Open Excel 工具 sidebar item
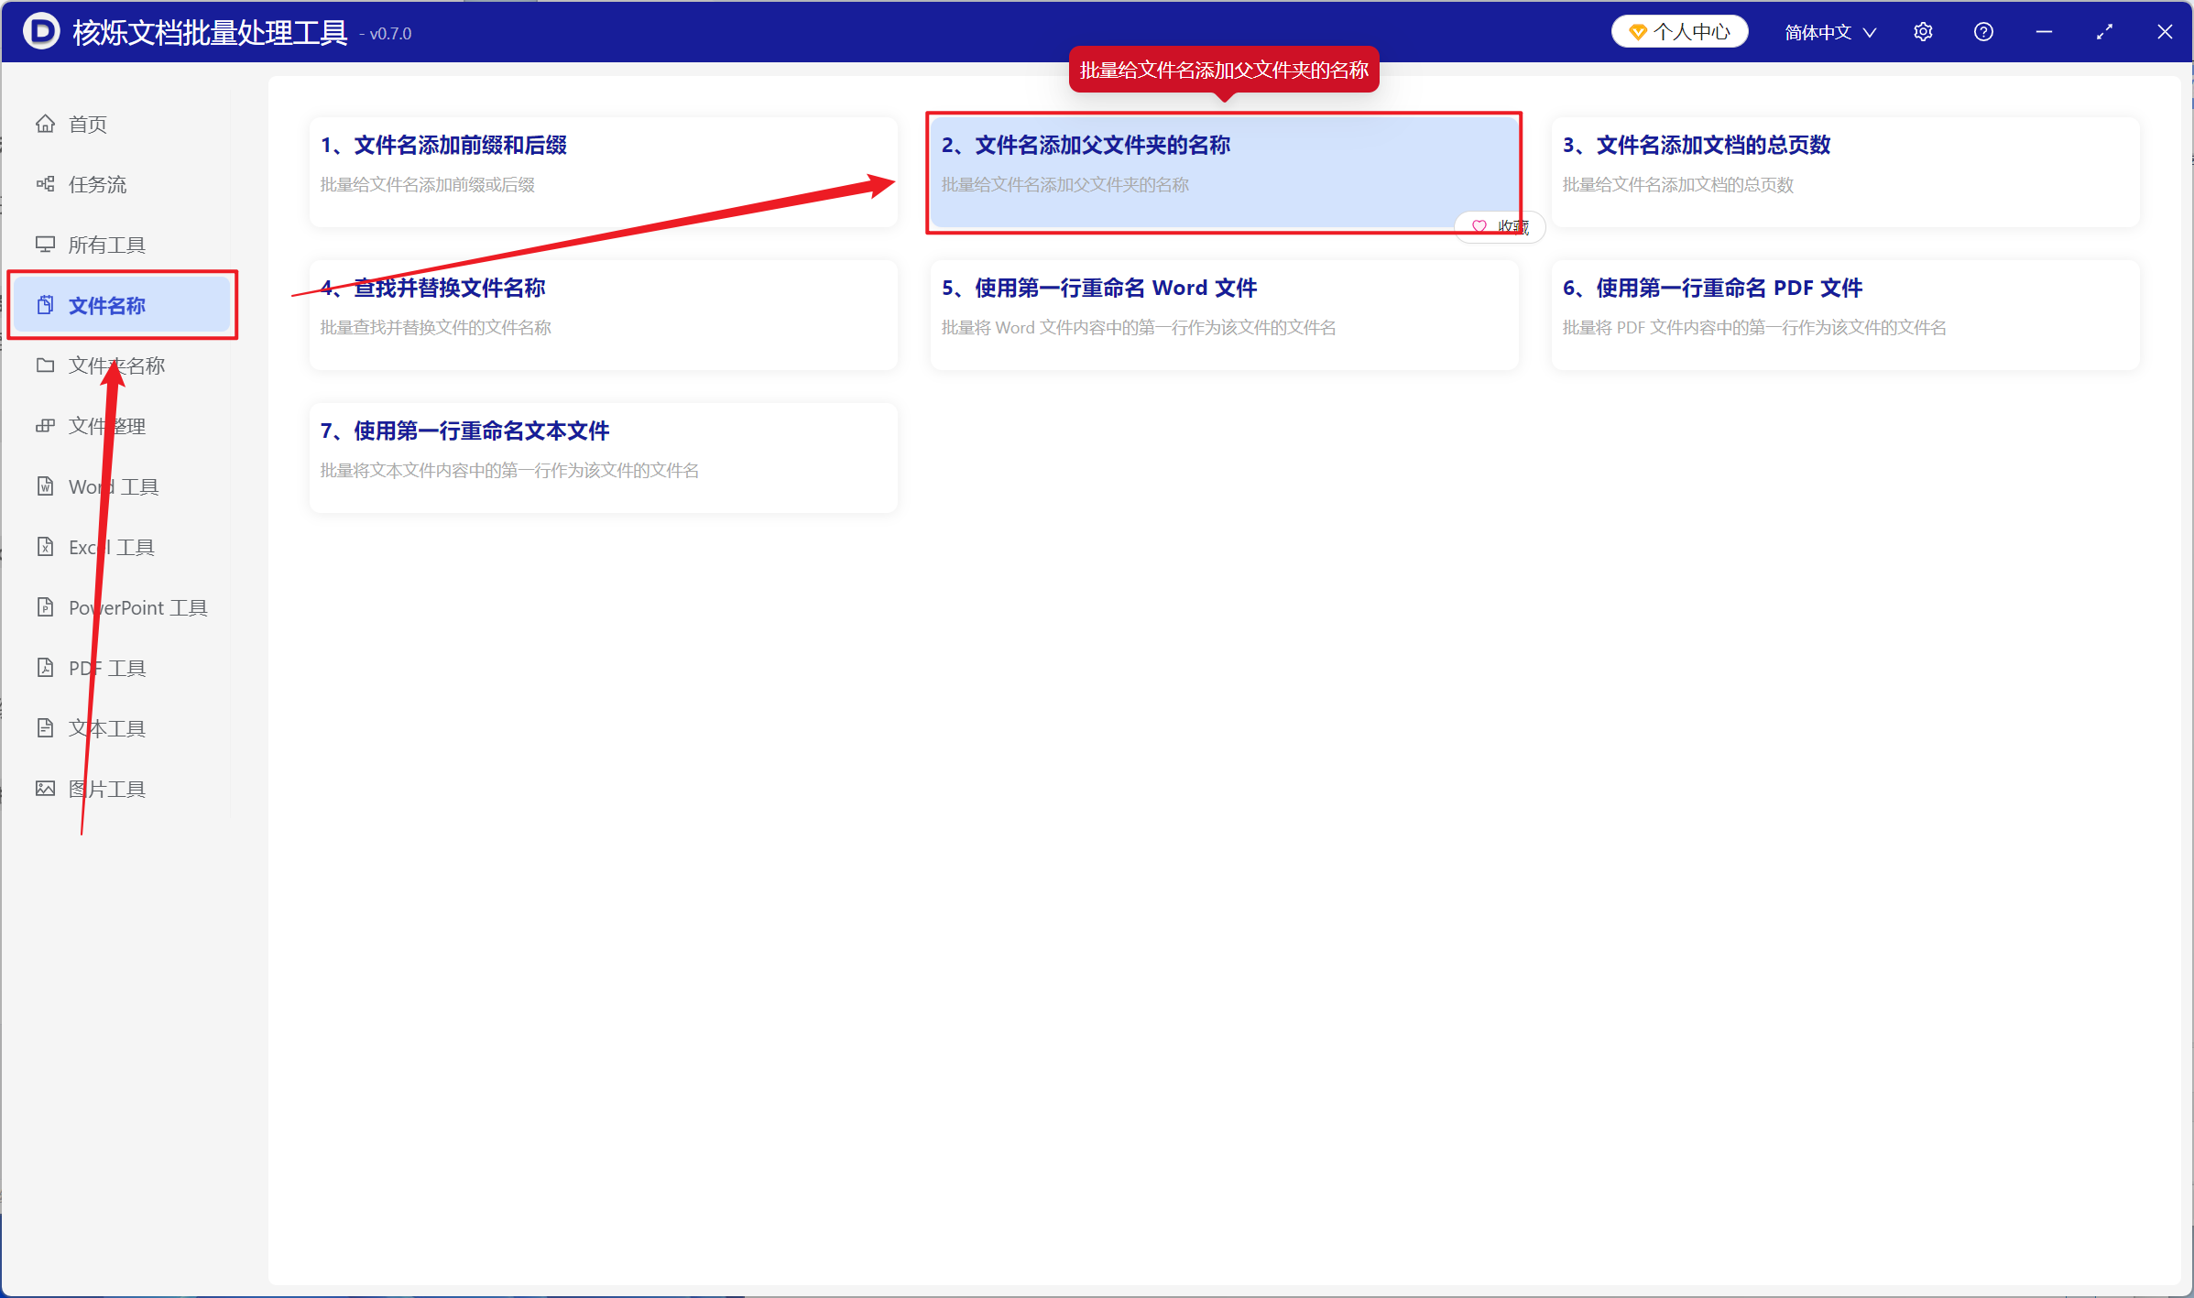 (119, 547)
